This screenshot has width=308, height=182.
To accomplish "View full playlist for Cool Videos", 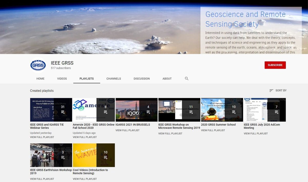I will (85, 179).
